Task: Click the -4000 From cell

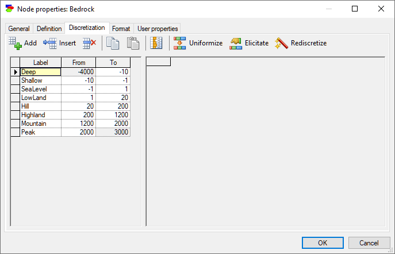Action: pos(79,72)
